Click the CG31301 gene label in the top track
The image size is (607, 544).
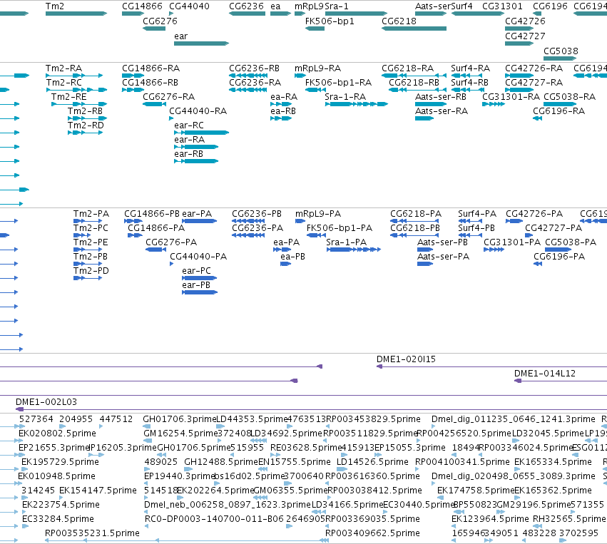(502, 6)
